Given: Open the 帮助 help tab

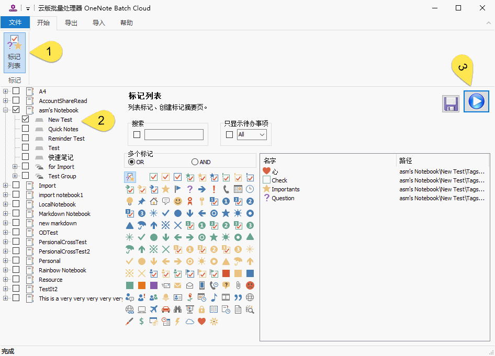Looking at the screenshot, I should pyautogui.click(x=126, y=22).
